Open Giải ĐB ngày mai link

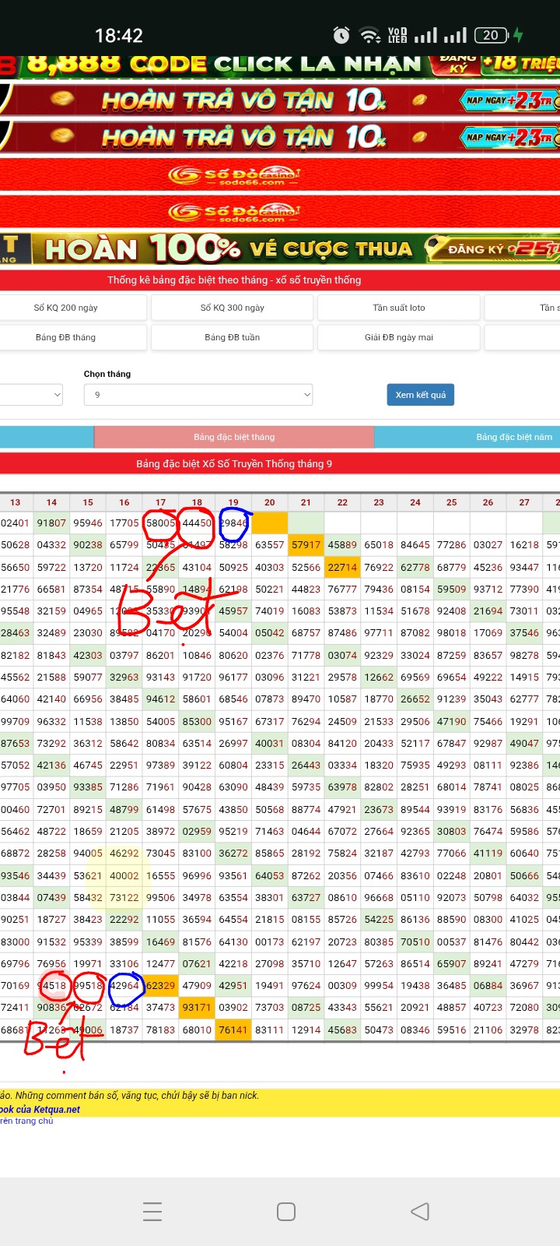point(398,337)
